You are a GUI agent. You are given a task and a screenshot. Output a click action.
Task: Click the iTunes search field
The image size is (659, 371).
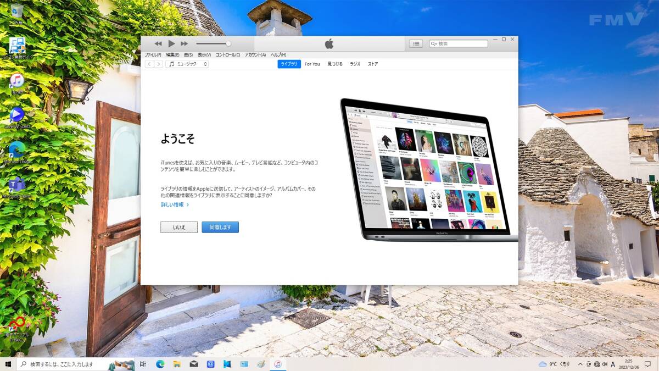[459, 43]
